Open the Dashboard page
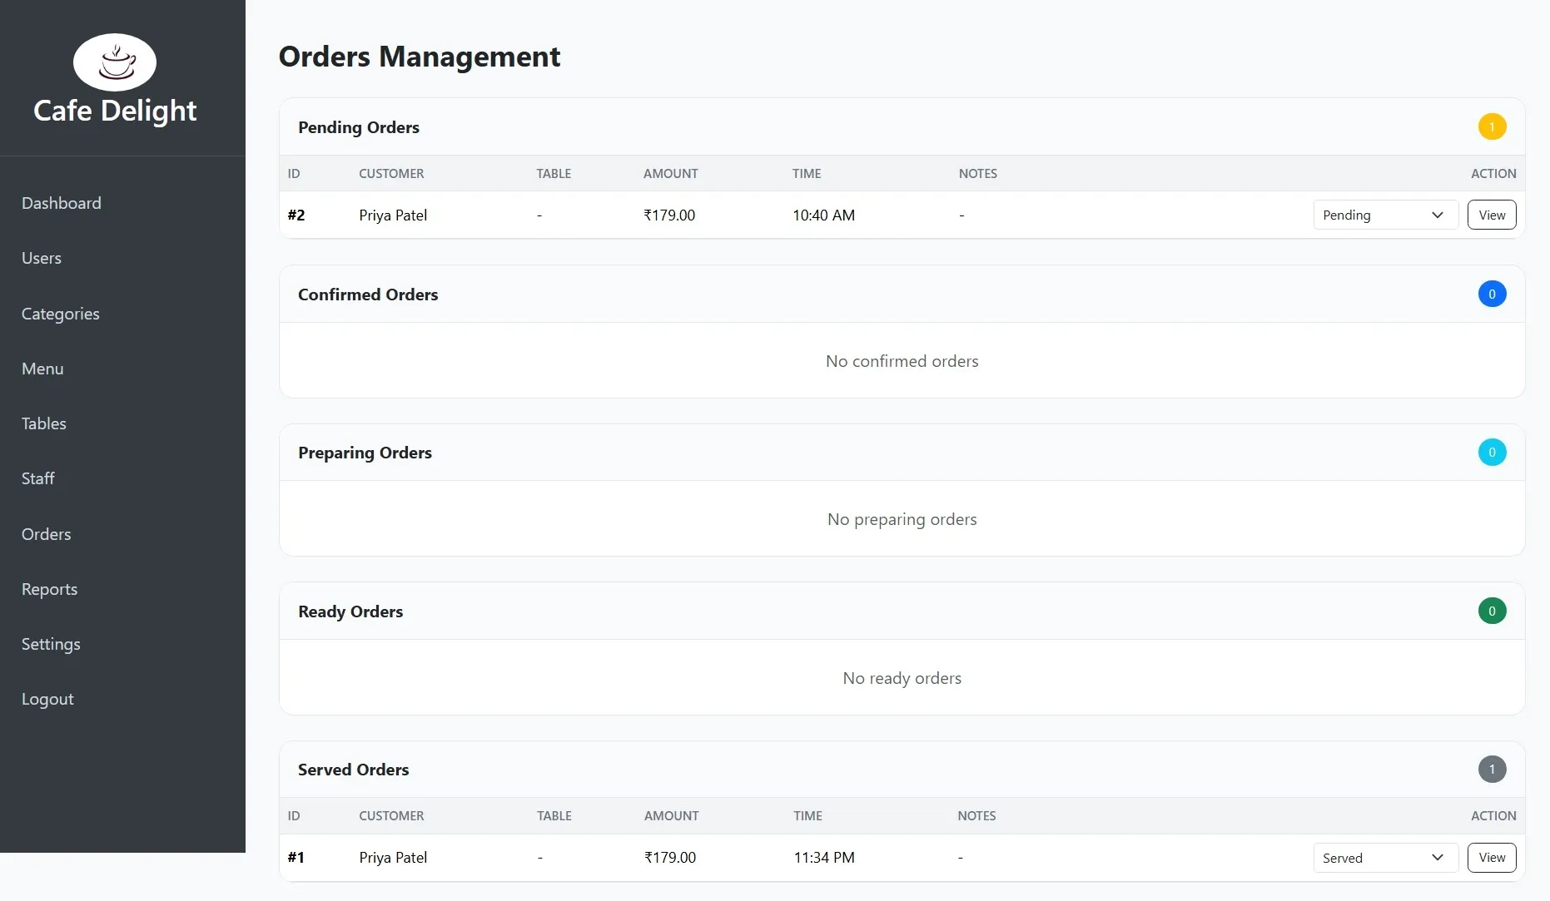This screenshot has height=901, width=1550. click(61, 202)
